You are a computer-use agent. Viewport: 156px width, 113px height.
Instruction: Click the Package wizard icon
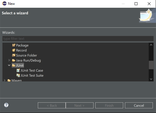[x=14, y=45]
